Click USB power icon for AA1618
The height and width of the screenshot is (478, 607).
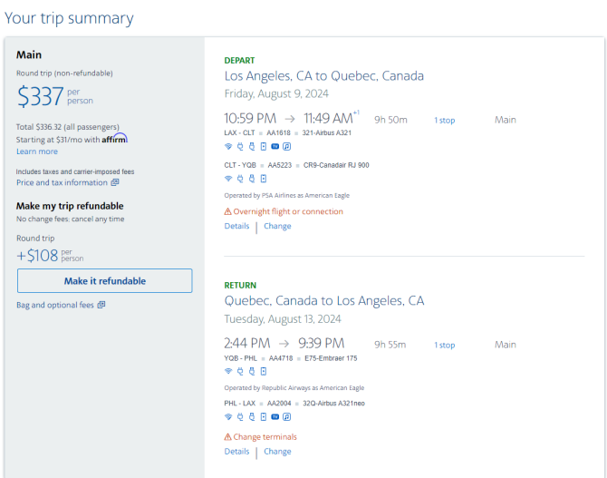pos(252,146)
